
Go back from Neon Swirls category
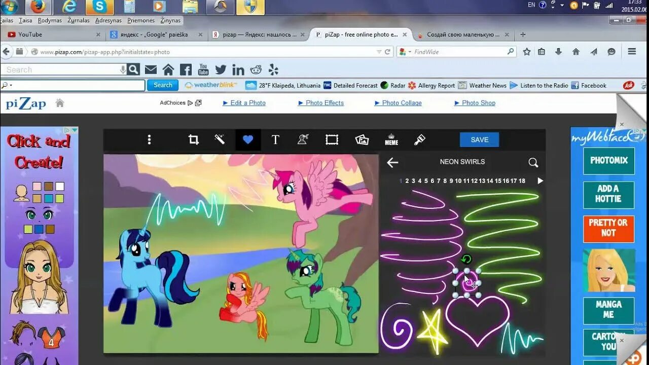pyautogui.click(x=392, y=162)
